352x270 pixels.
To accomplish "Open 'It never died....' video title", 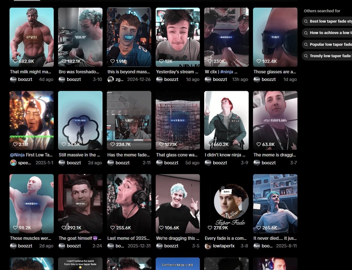I will pos(275,238).
